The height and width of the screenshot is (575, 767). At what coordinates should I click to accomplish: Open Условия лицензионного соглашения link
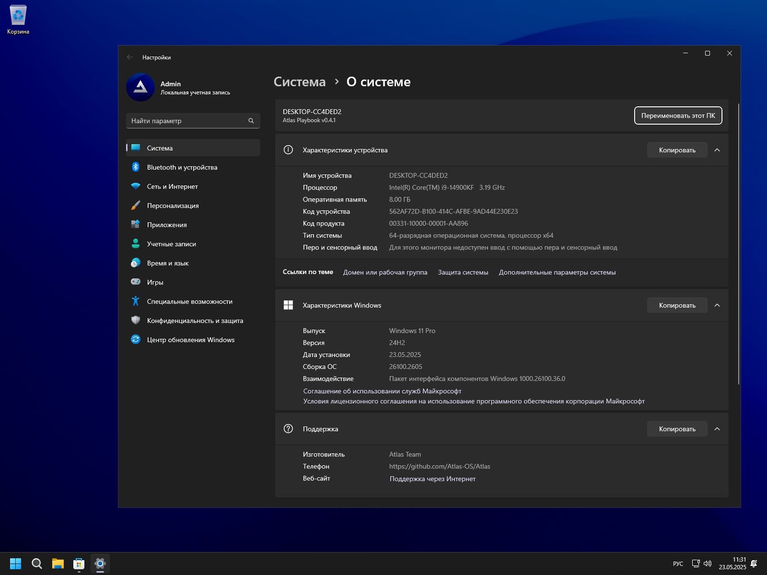(474, 401)
